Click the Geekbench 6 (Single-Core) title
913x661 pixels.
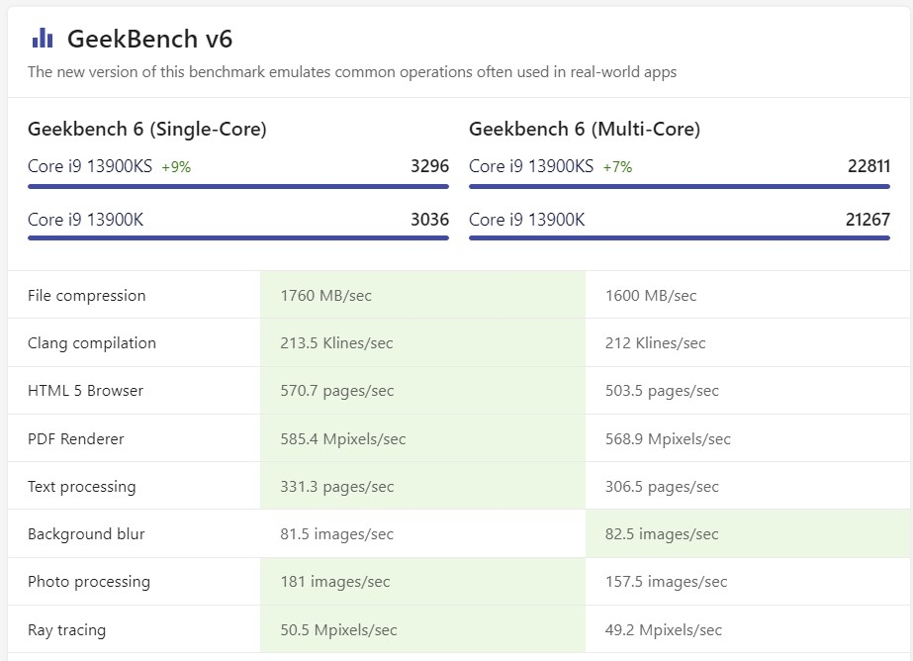[146, 129]
